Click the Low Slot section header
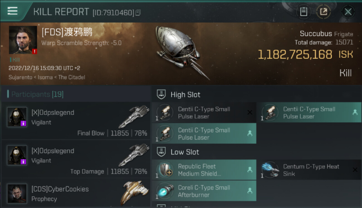 coord(185,152)
